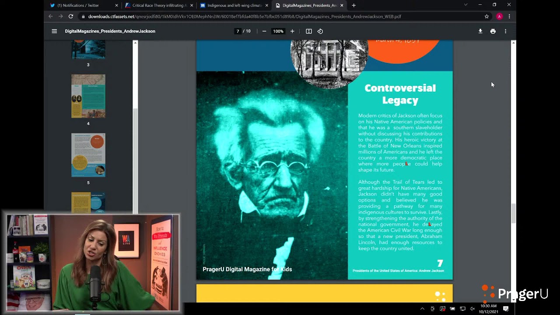Click the address bar URL
This screenshot has height=315, width=560.
[x=245, y=17]
